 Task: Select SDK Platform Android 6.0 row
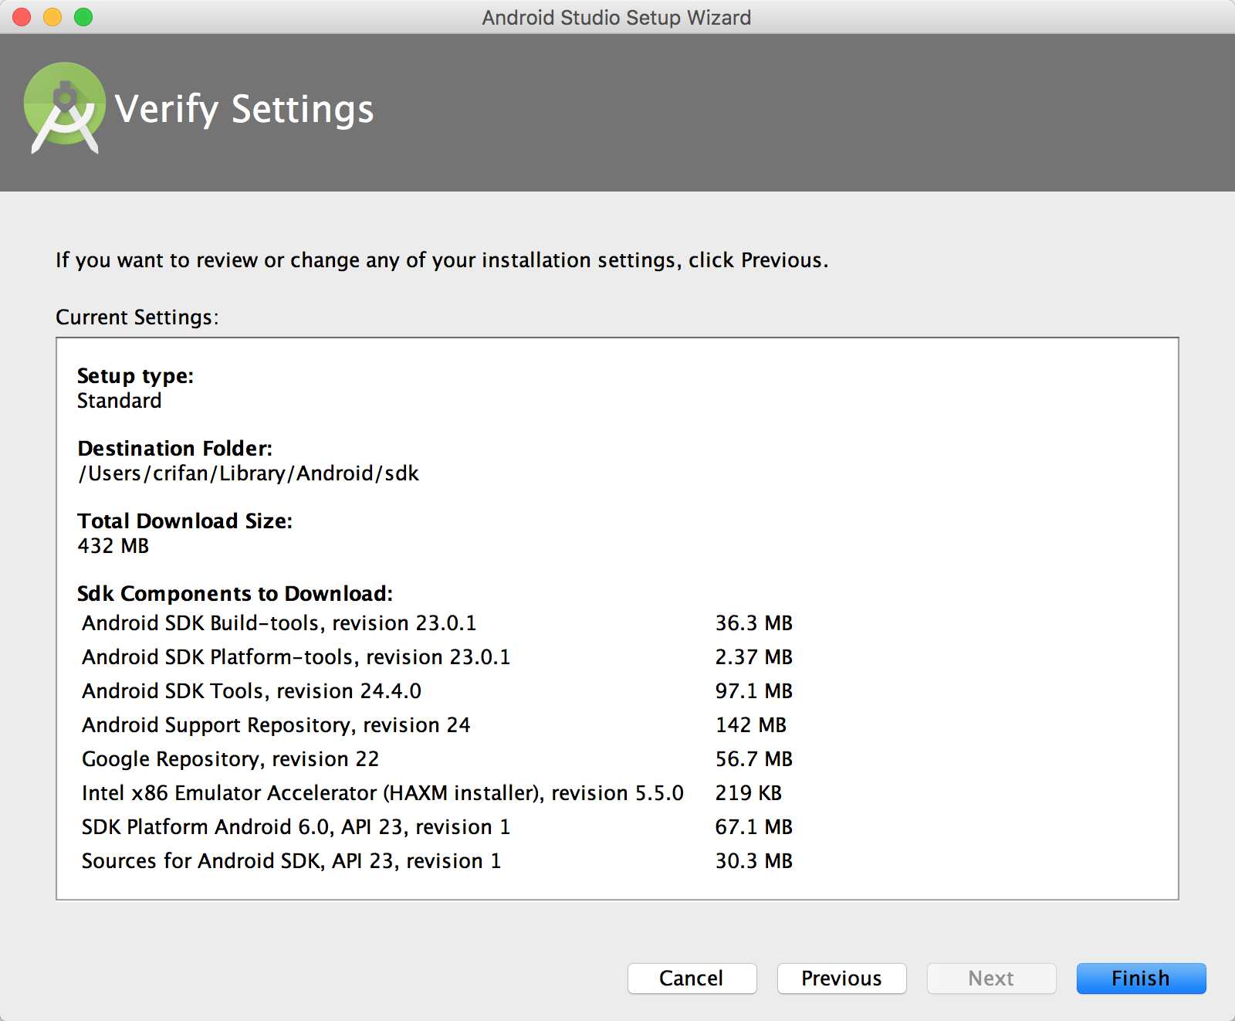point(296,827)
